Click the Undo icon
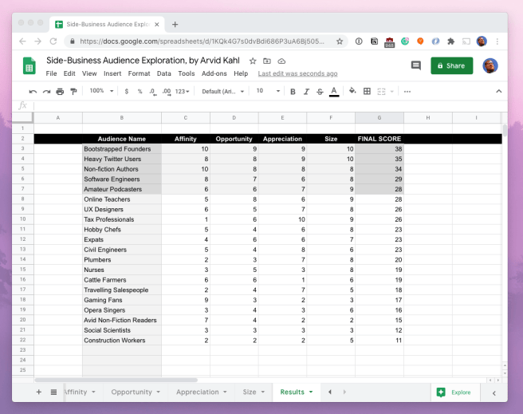The image size is (523, 414). click(33, 92)
